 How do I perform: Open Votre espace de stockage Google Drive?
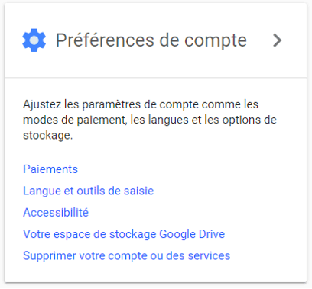[x=124, y=234]
